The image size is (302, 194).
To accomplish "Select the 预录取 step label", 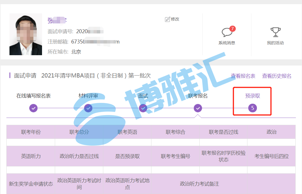I will (x=252, y=96).
